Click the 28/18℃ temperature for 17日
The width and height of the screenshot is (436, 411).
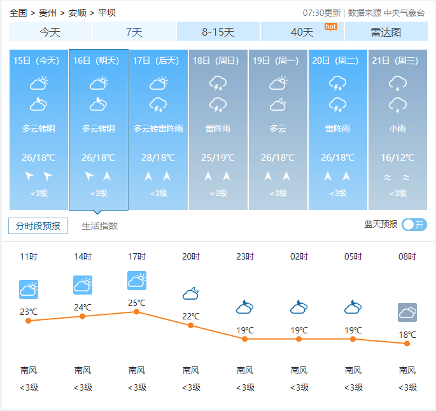point(158,158)
